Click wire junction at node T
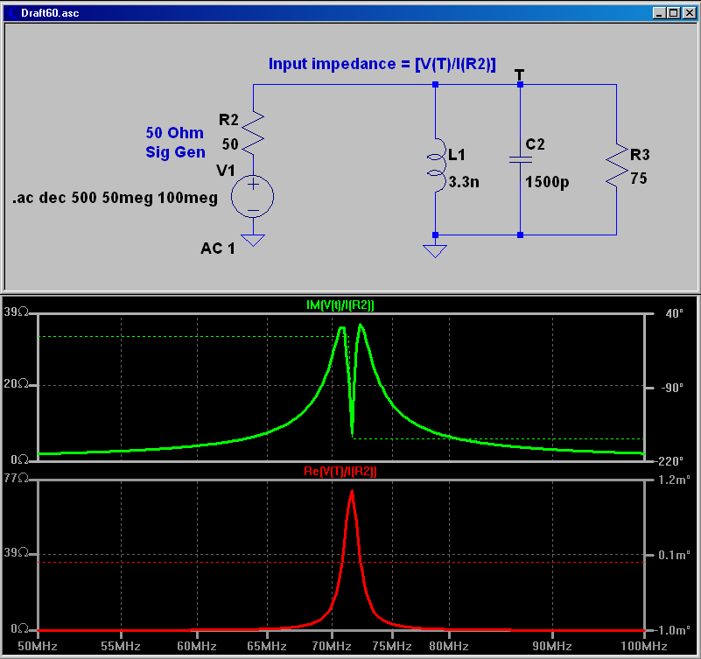 point(520,85)
